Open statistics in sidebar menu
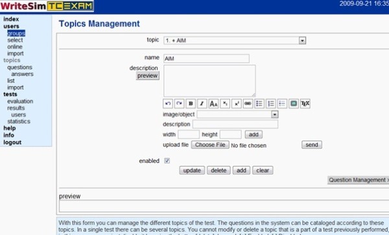389x235 pixels. (x=19, y=121)
